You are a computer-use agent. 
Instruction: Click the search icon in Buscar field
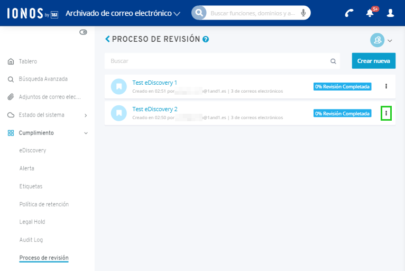[x=333, y=61]
